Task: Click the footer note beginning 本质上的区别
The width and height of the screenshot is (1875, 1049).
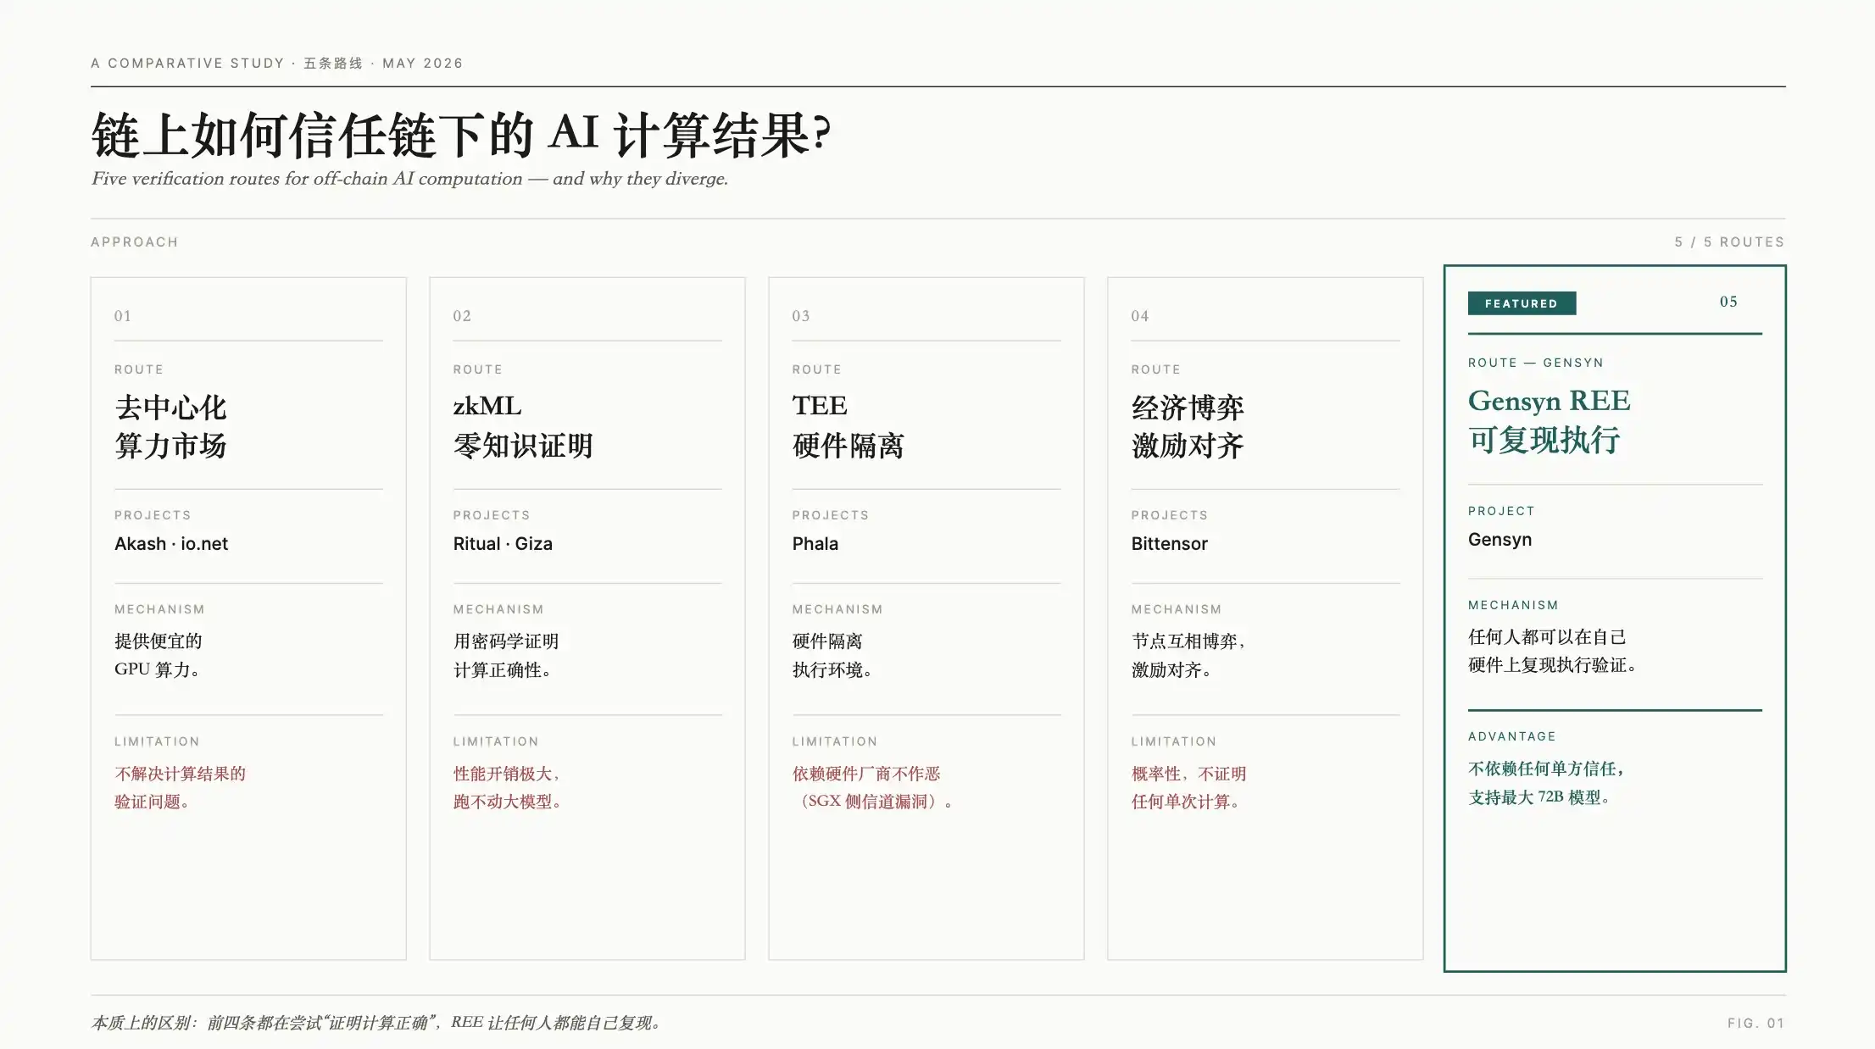Action: (x=378, y=1023)
